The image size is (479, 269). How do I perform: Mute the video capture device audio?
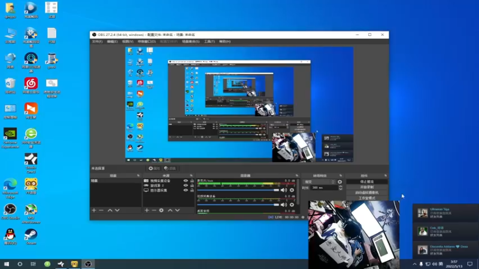pos(284,204)
